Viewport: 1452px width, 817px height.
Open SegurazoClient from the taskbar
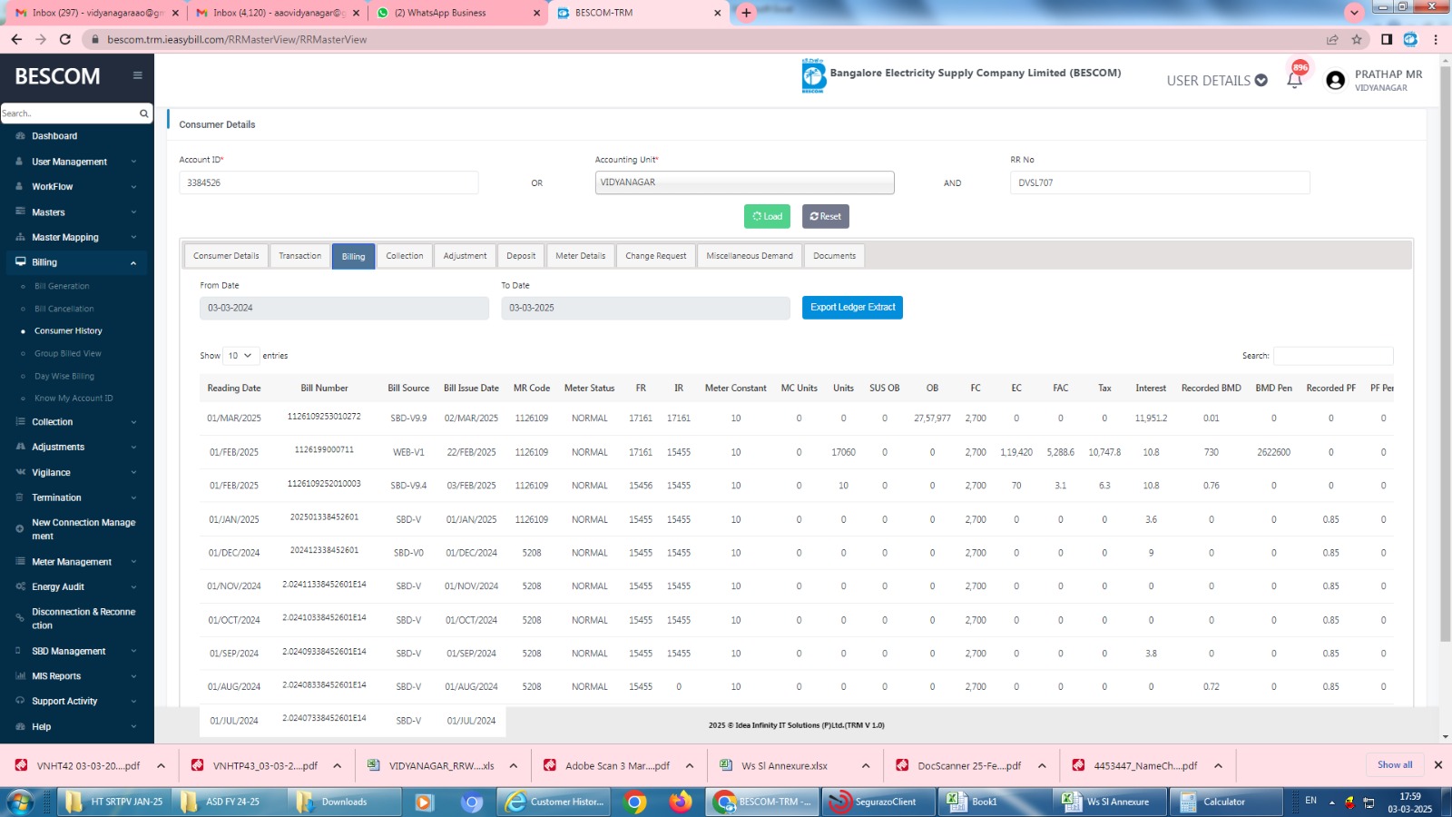pos(877,802)
